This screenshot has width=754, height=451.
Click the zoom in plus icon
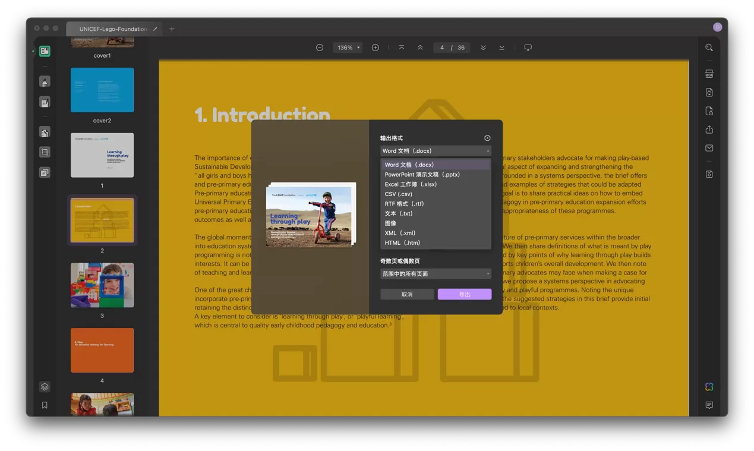coord(376,48)
